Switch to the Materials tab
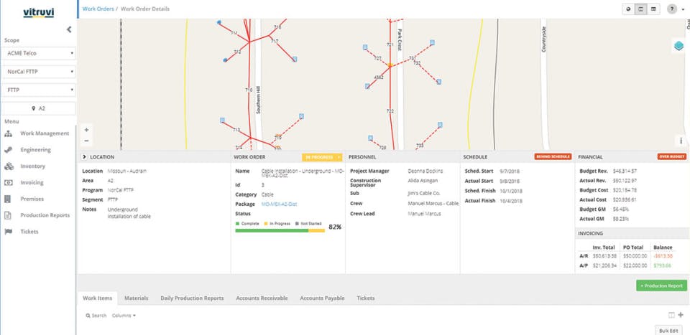The height and width of the screenshot is (335, 690). [136, 298]
